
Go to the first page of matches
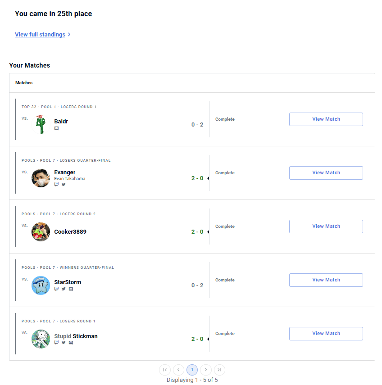[x=165, y=370]
